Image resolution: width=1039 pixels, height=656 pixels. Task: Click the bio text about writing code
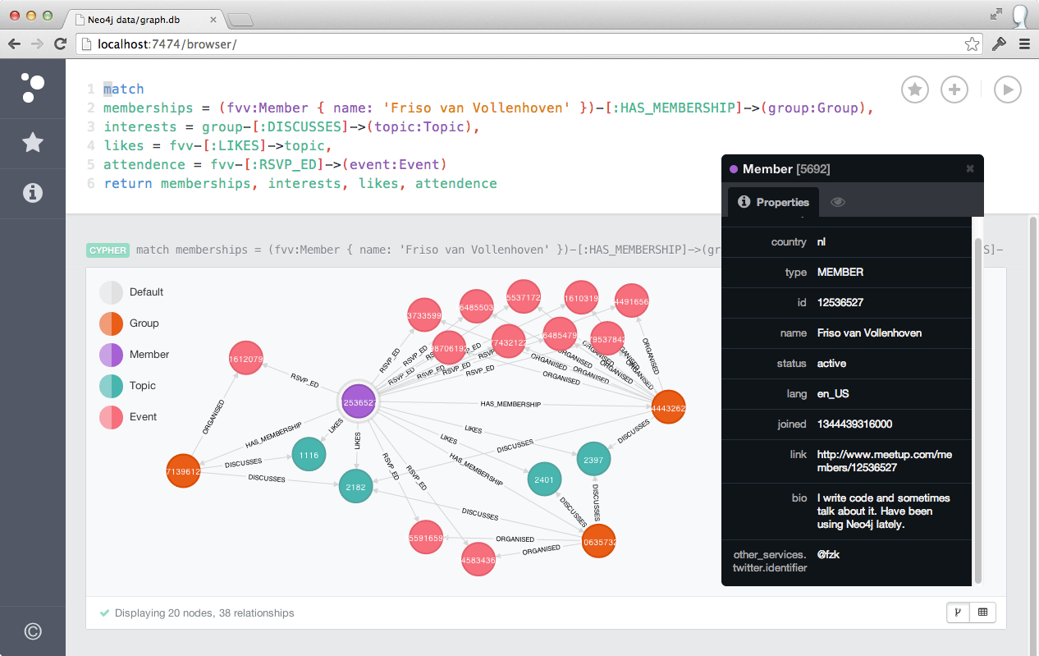(x=884, y=511)
